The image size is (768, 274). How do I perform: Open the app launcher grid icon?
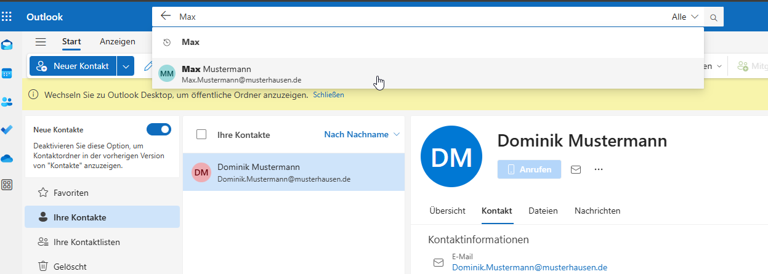coord(7,17)
